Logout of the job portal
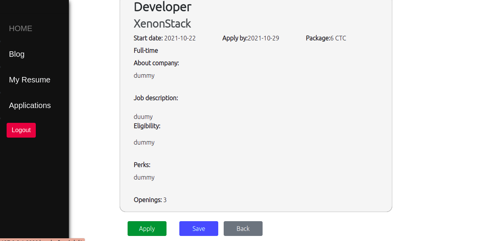The image size is (496, 241). (x=21, y=130)
